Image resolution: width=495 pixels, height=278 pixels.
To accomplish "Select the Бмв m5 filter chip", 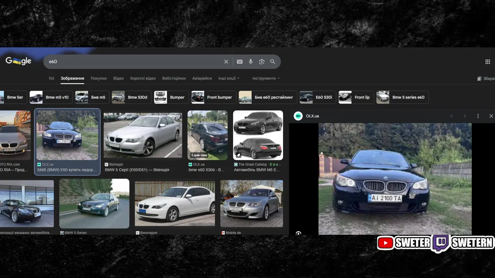I will click(x=92, y=97).
